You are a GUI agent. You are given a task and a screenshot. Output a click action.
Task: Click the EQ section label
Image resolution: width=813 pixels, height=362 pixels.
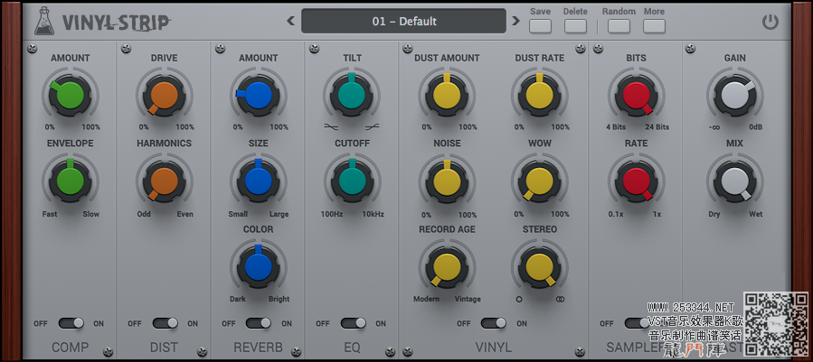tap(352, 347)
